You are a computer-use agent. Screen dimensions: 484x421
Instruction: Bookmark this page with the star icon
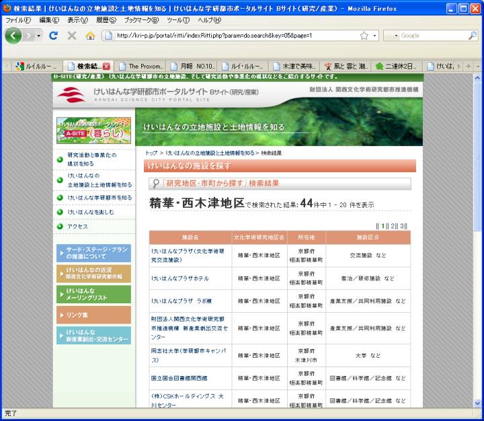[364, 36]
